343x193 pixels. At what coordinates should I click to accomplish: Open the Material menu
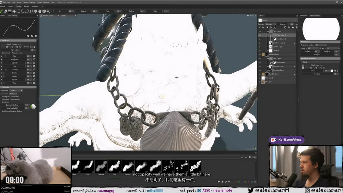coord(32,2)
